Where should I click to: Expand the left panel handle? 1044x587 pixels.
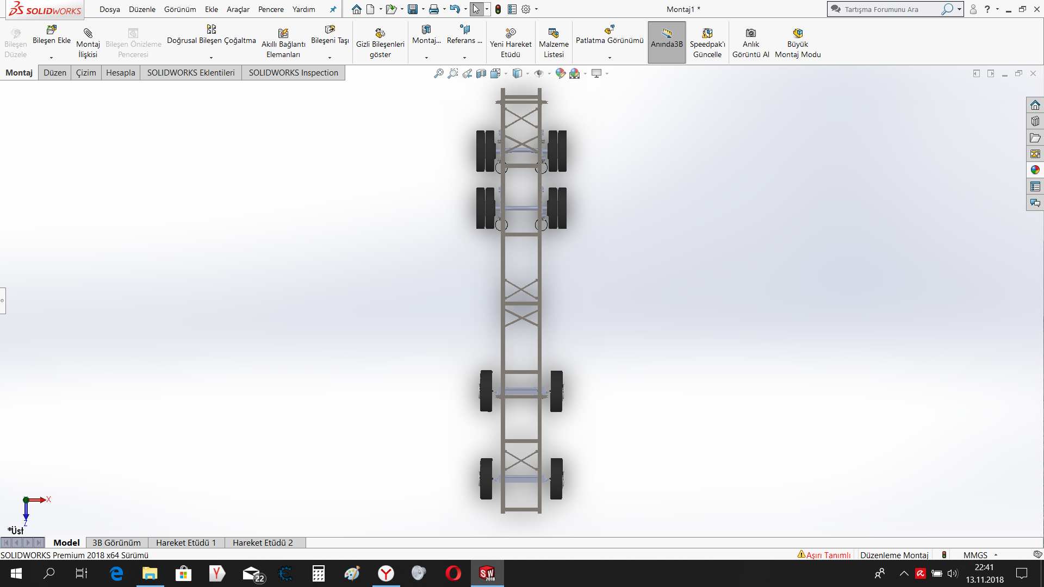point(3,301)
